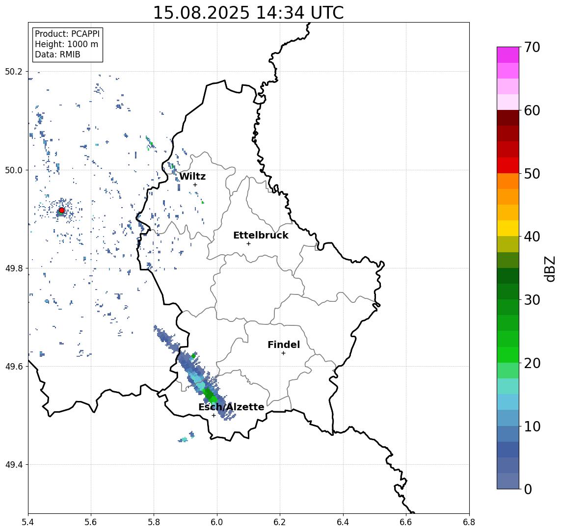This screenshot has width=562, height=532.
Task: Click the magenta top colorbar segment
Action: tap(508, 55)
